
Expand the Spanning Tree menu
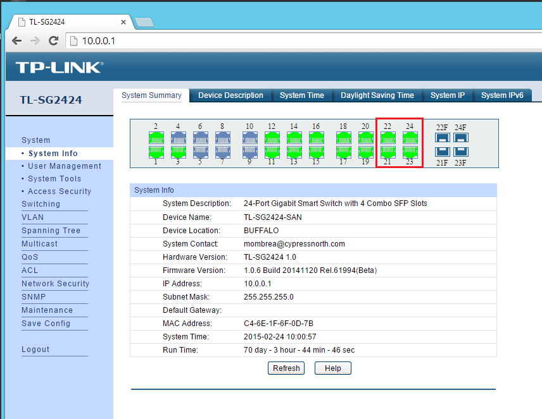click(x=51, y=231)
